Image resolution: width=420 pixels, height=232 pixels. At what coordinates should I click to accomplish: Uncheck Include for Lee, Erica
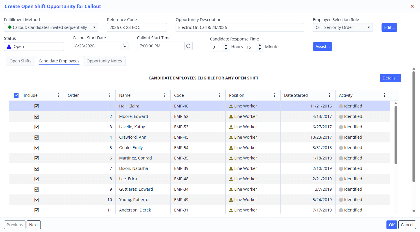(x=36, y=179)
